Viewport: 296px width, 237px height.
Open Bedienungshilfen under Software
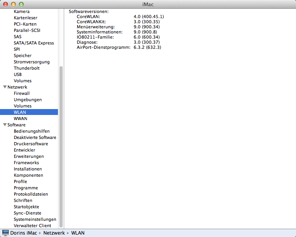[32, 131]
